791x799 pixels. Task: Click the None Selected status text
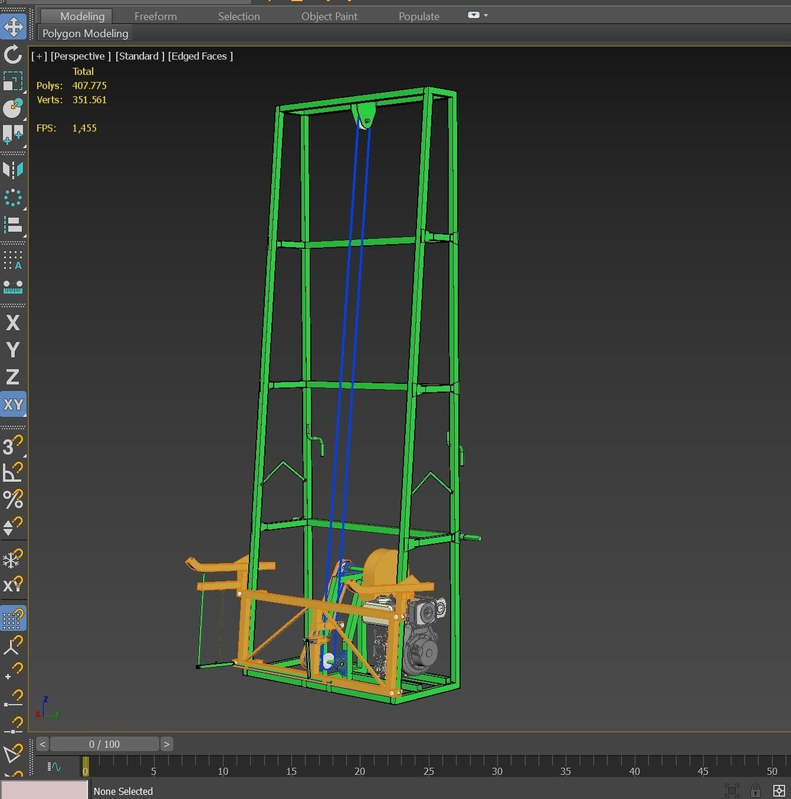point(123,791)
